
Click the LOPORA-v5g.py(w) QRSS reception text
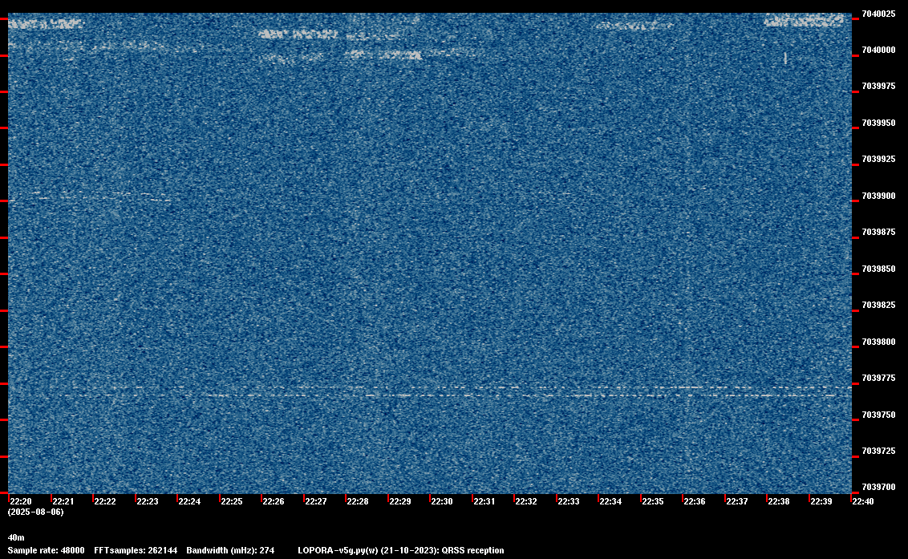(401, 550)
